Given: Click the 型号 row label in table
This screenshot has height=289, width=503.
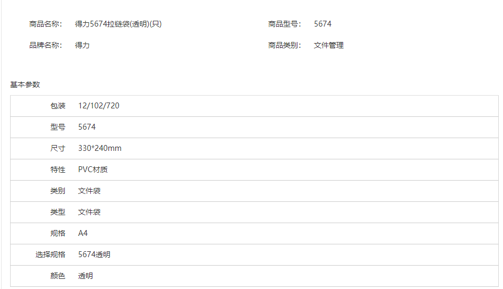Looking at the screenshot, I should [58, 127].
